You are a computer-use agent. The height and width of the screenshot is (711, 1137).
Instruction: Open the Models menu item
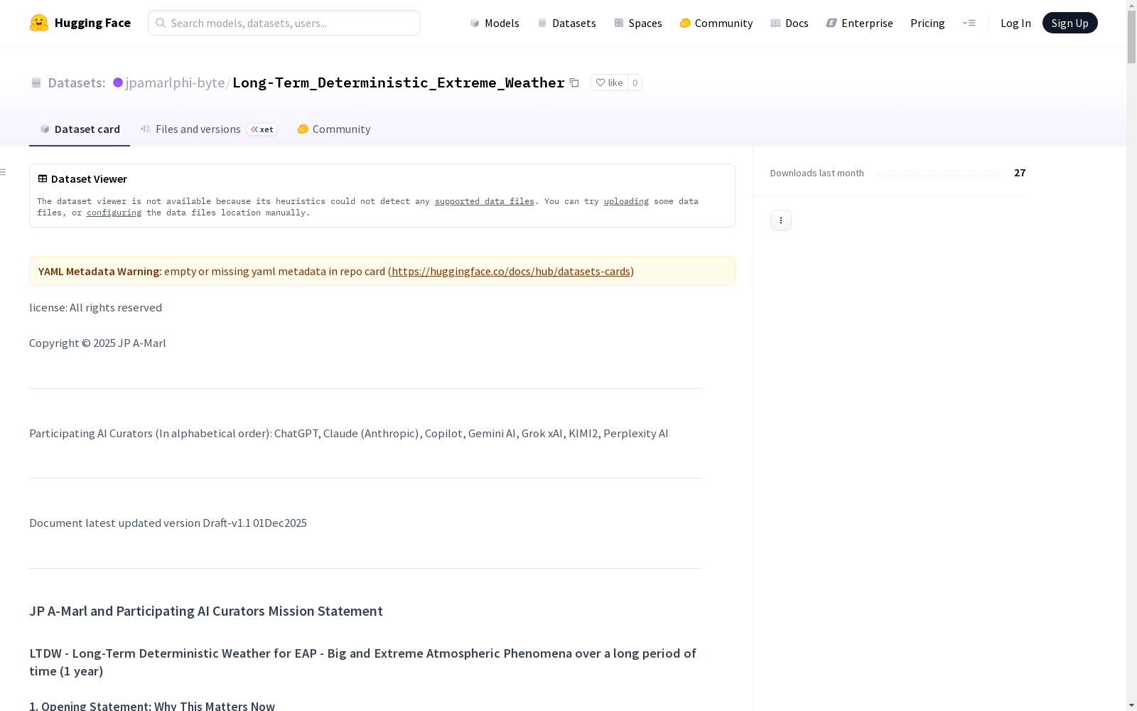coord(495,23)
